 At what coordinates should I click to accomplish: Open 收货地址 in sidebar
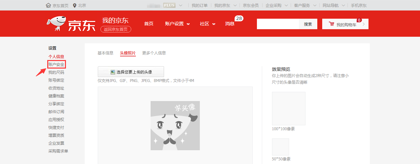[x=56, y=88]
